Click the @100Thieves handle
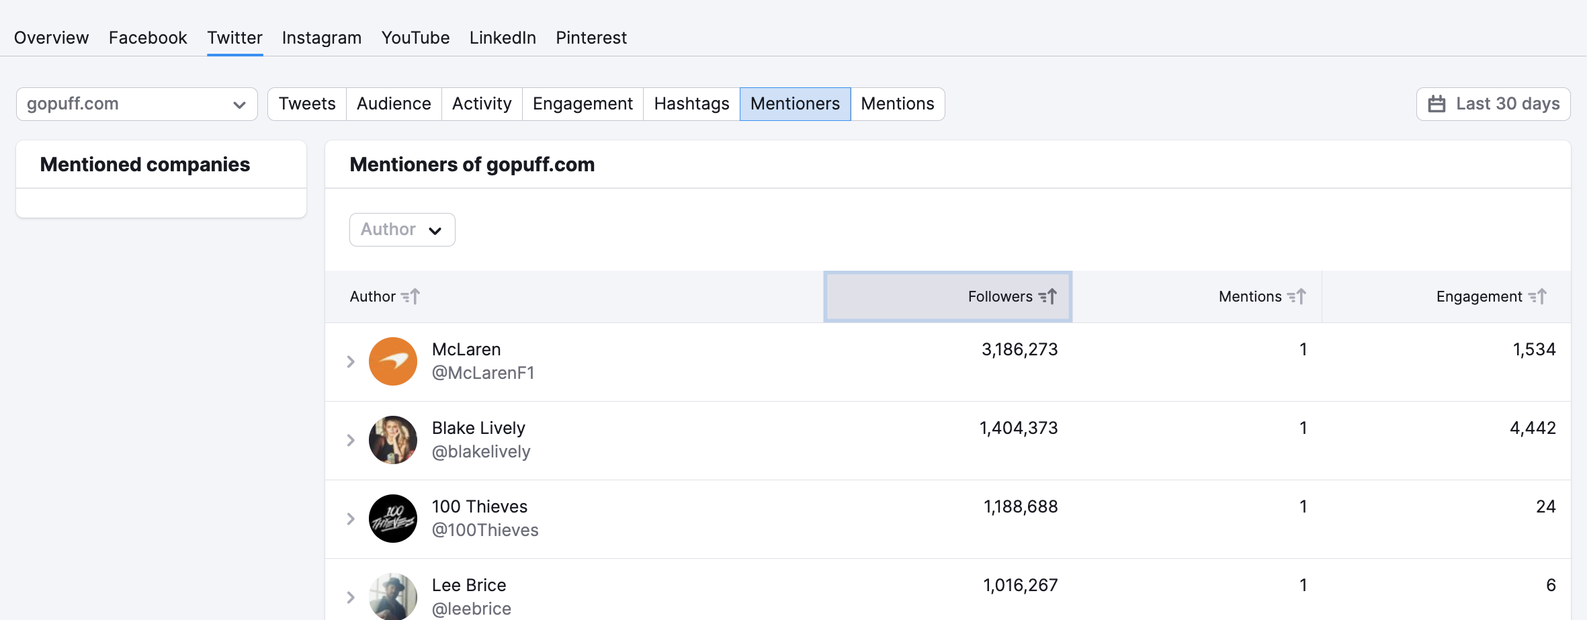Viewport: 1587px width, 620px height. 485,530
